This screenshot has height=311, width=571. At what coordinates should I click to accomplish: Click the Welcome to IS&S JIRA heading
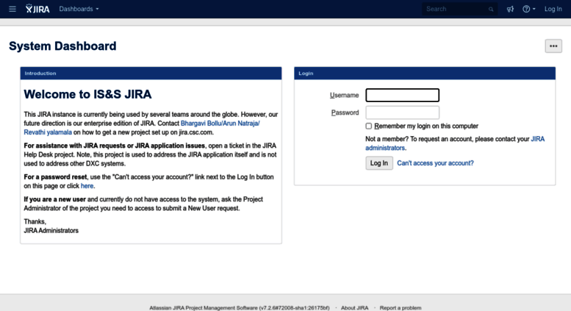(x=87, y=94)
